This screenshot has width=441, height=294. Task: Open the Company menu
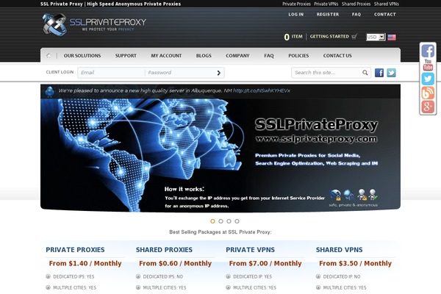pos(237,56)
